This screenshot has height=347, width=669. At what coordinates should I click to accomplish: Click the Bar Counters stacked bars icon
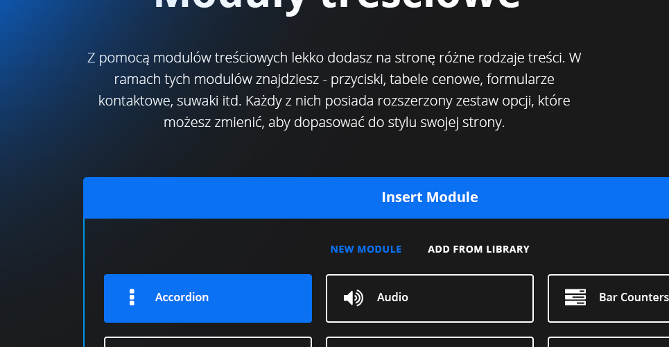(x=575, y=298)
